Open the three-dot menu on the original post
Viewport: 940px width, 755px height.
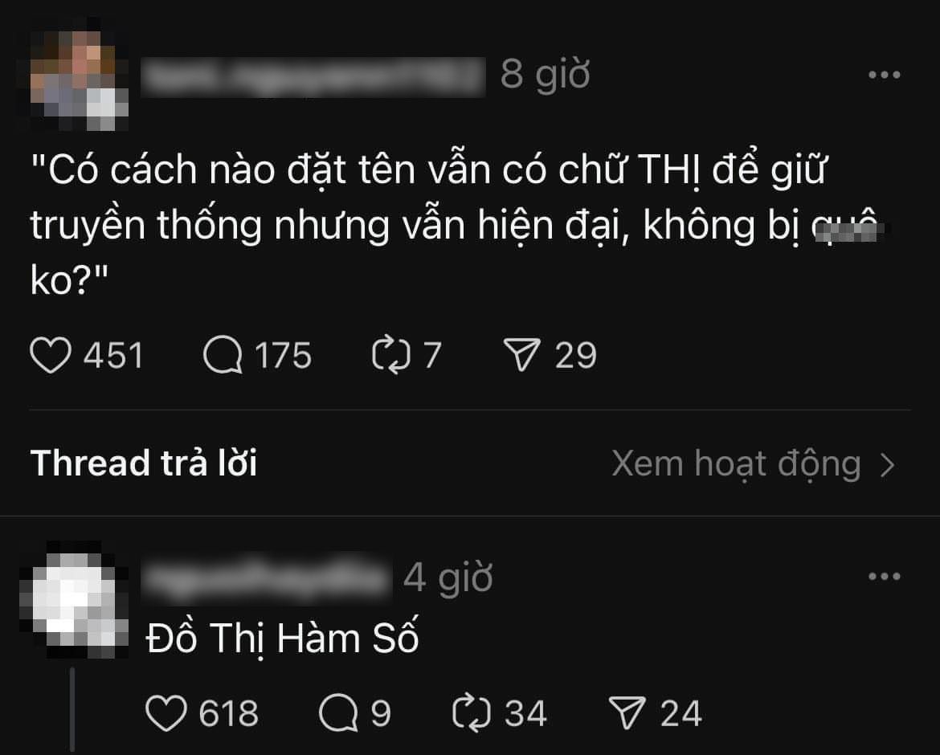[885, 75]
